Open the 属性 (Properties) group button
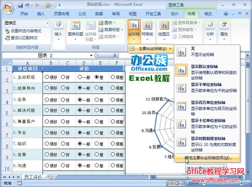Image resolution: width=252 pixels, height=187 pixels. 224,31
